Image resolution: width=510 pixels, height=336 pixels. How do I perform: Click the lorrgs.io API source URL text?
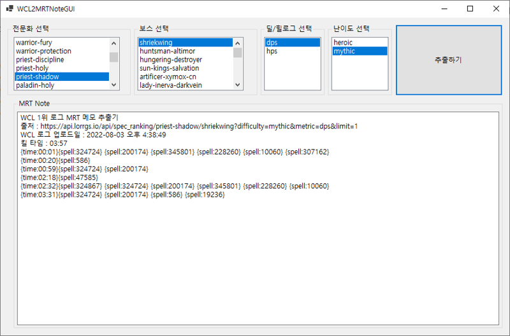[199, 126]
